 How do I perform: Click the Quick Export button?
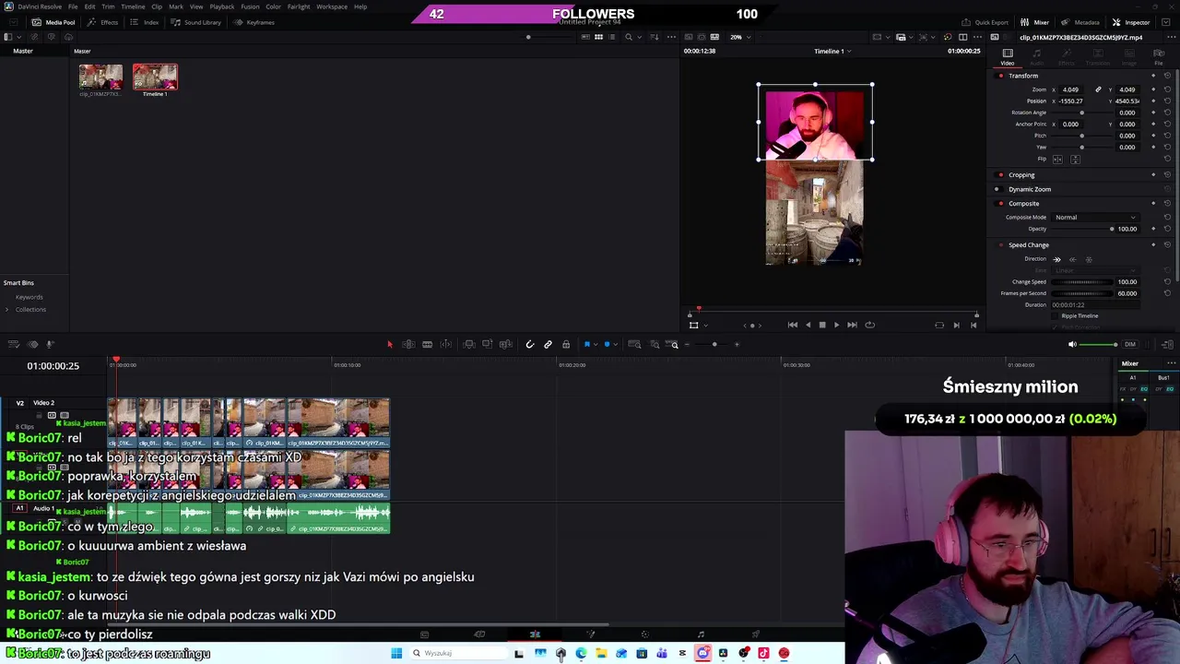985,22
